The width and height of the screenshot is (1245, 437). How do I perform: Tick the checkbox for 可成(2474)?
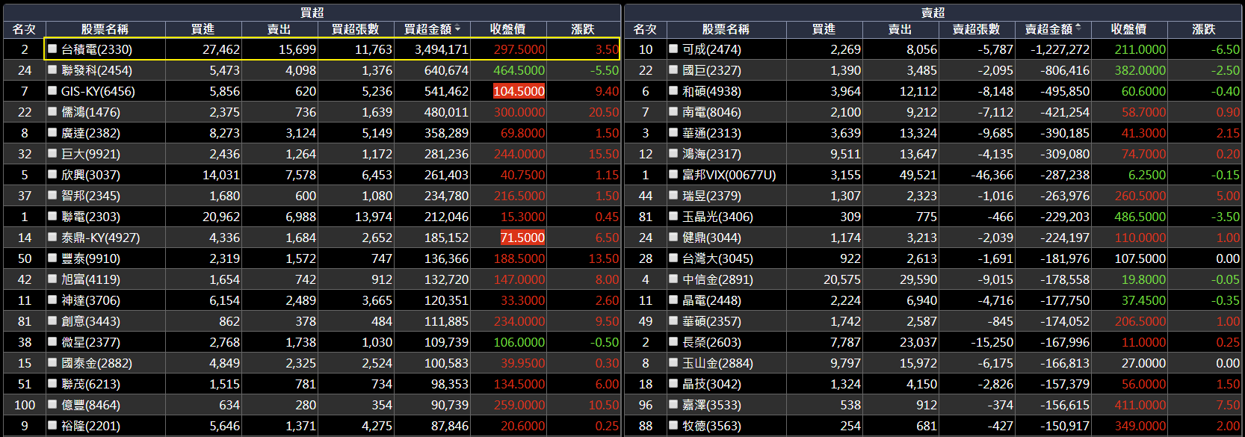point(673,49)
